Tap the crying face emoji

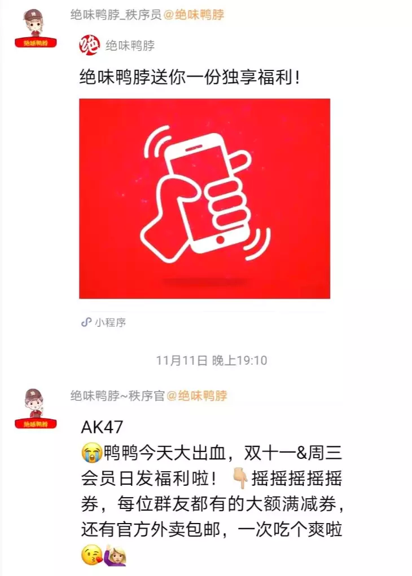(x=91, y=453)
